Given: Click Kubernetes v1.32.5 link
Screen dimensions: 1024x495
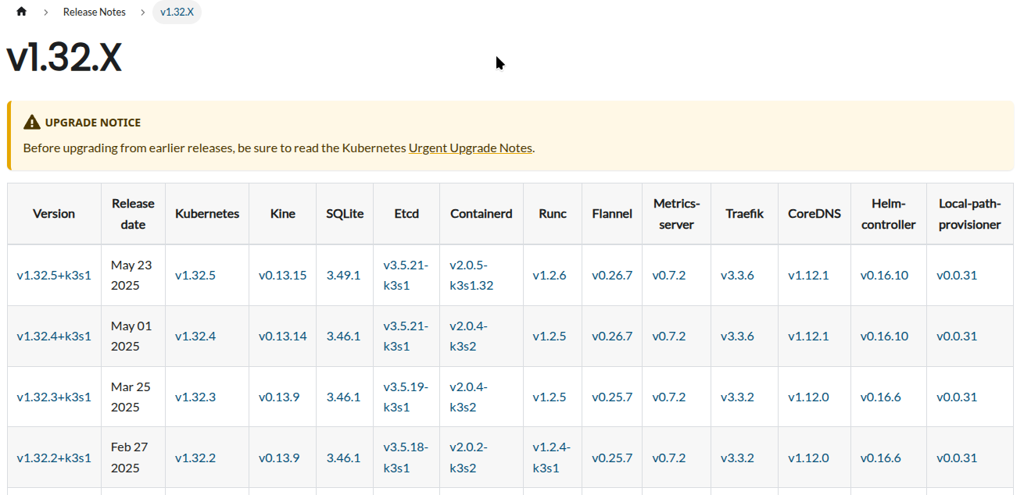Looking at the screenshot, I should tap(195, 275).
